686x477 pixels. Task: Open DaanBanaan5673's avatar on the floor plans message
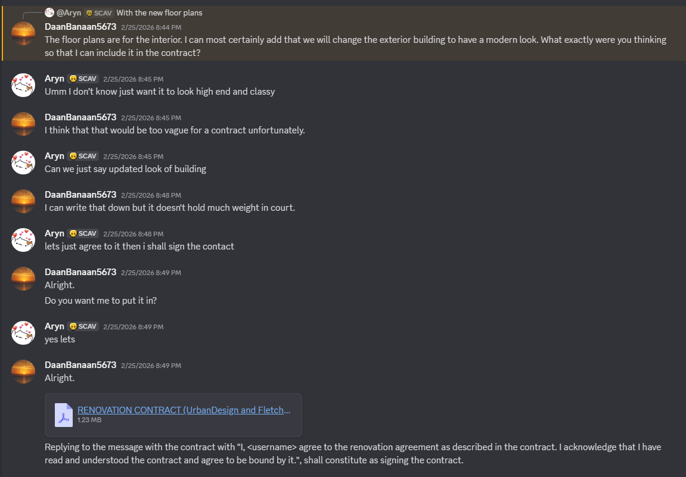click(23, 33)
